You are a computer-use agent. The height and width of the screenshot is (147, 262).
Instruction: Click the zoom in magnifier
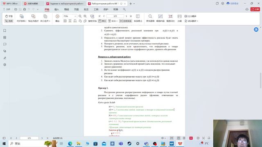pyautogui.click(x=85, y=16)
